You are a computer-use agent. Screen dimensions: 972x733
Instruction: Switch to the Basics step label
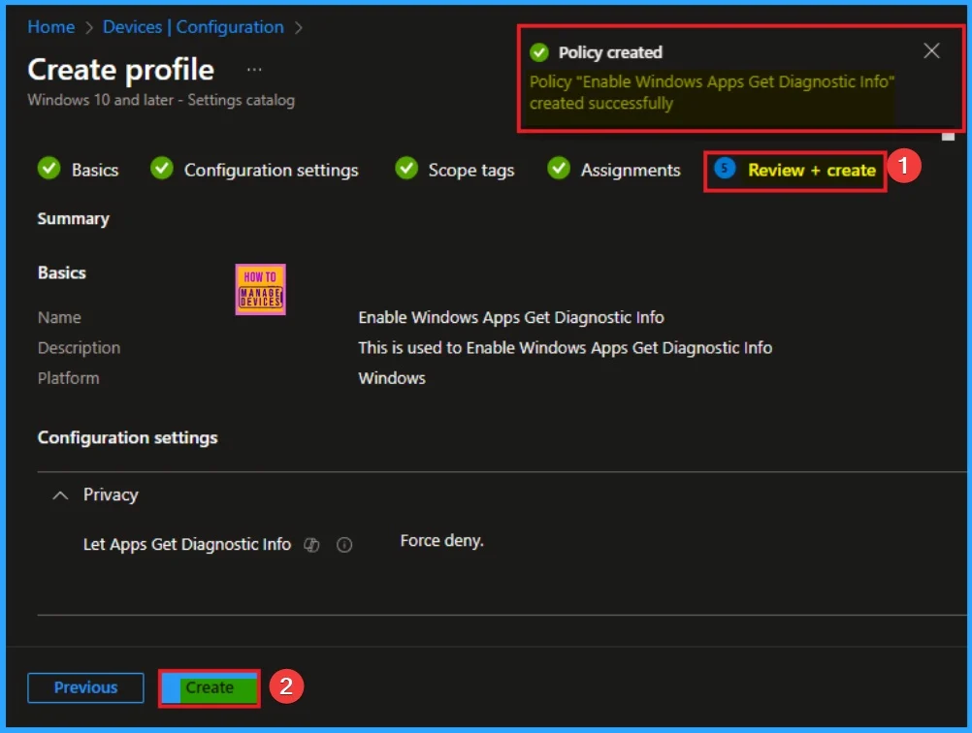[x=95, y=171]
